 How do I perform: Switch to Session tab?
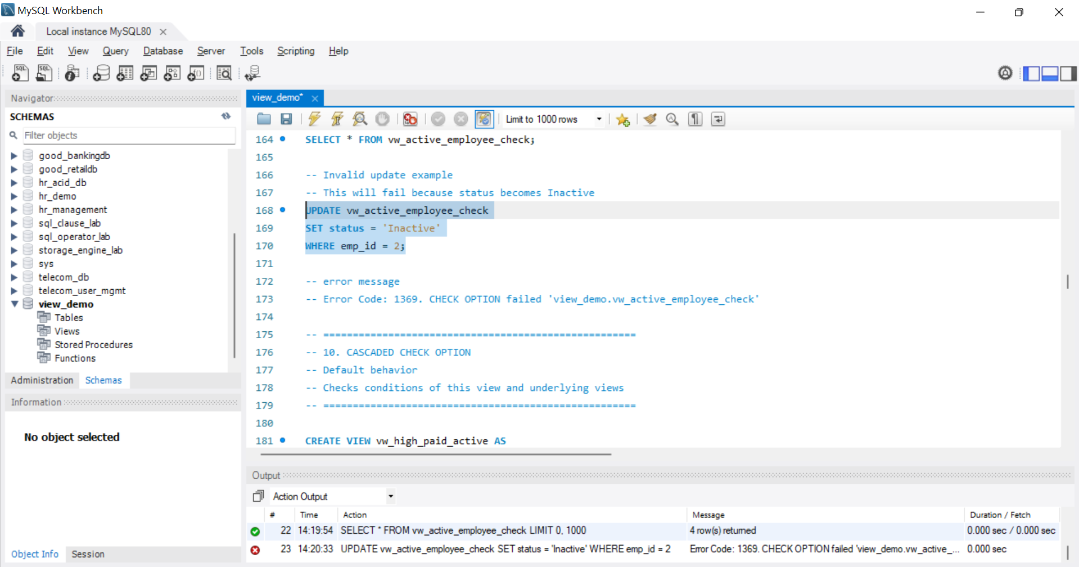pos(88,554)
